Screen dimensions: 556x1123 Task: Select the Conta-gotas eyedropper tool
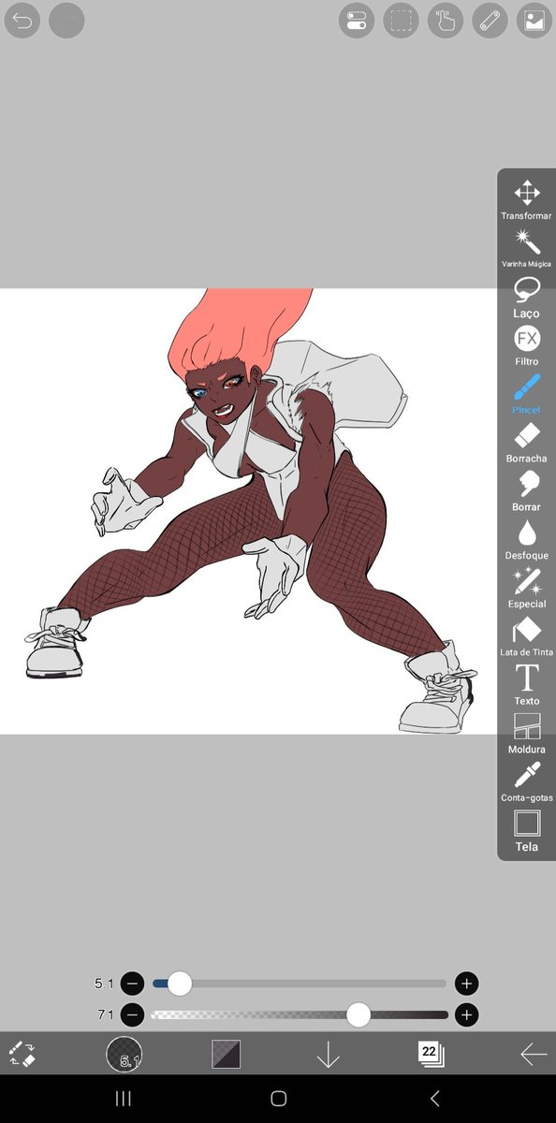(x=526, y=782)
